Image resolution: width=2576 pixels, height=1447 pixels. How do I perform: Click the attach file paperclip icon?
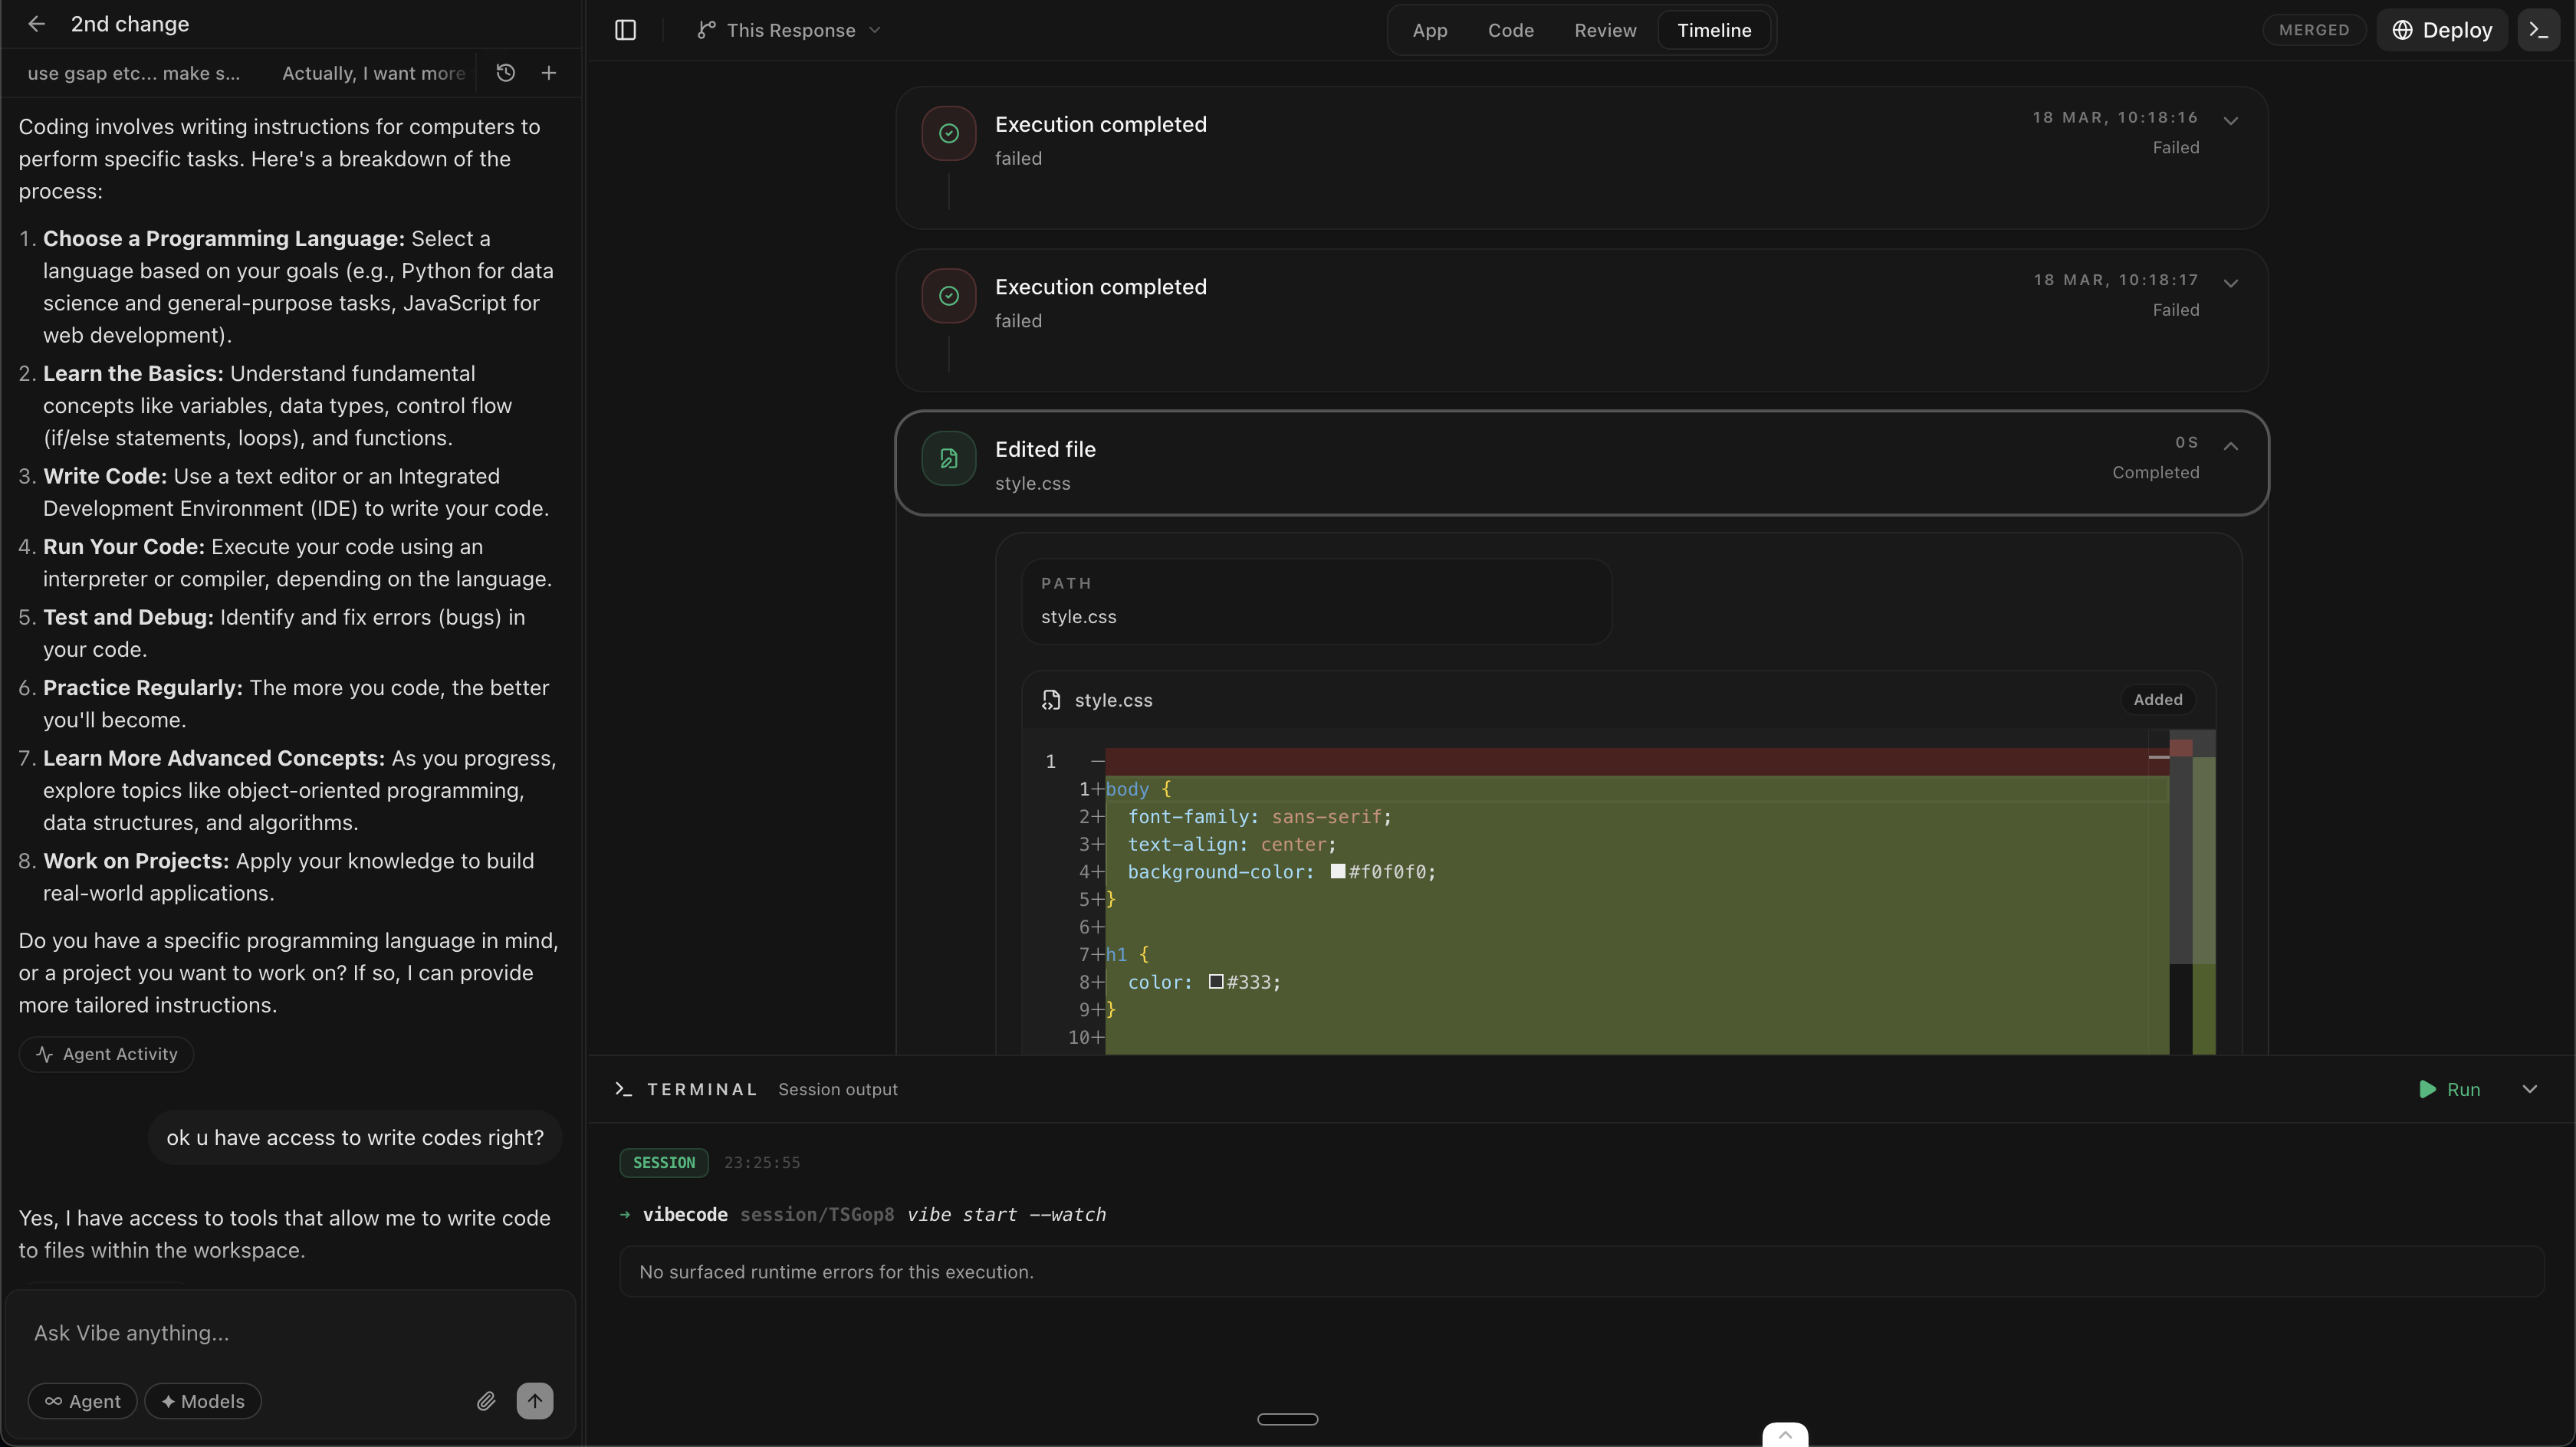tap(486, 1401)
